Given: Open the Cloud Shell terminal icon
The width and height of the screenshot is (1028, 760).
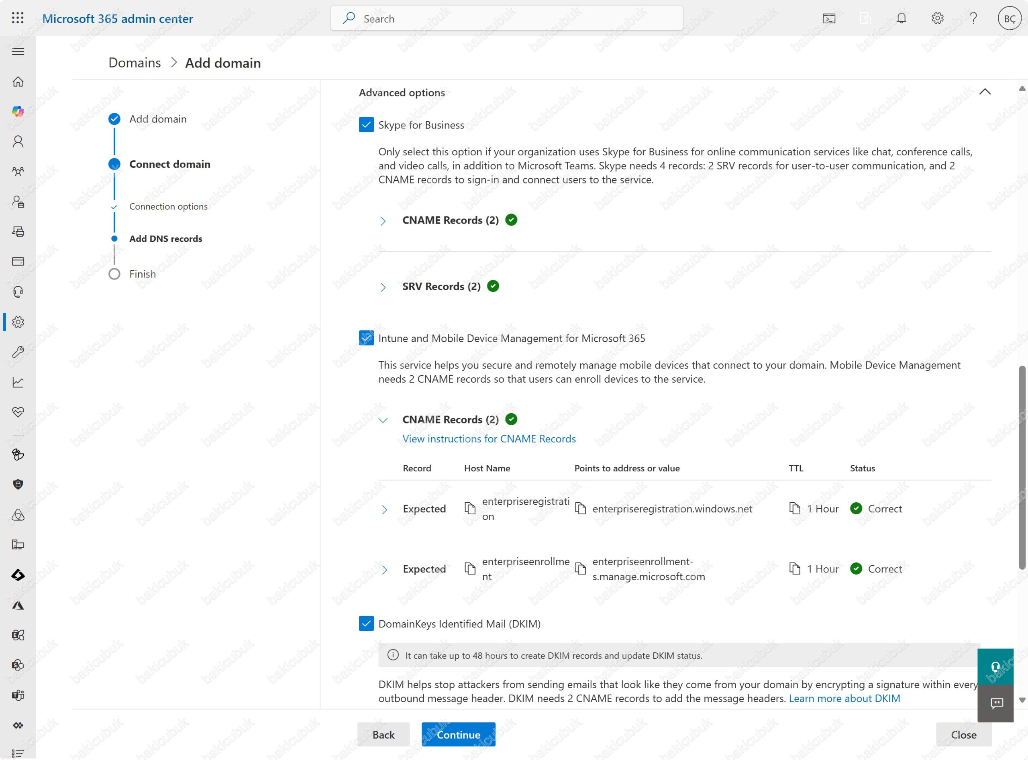Looking at the screenshot, I should [829, 18].
